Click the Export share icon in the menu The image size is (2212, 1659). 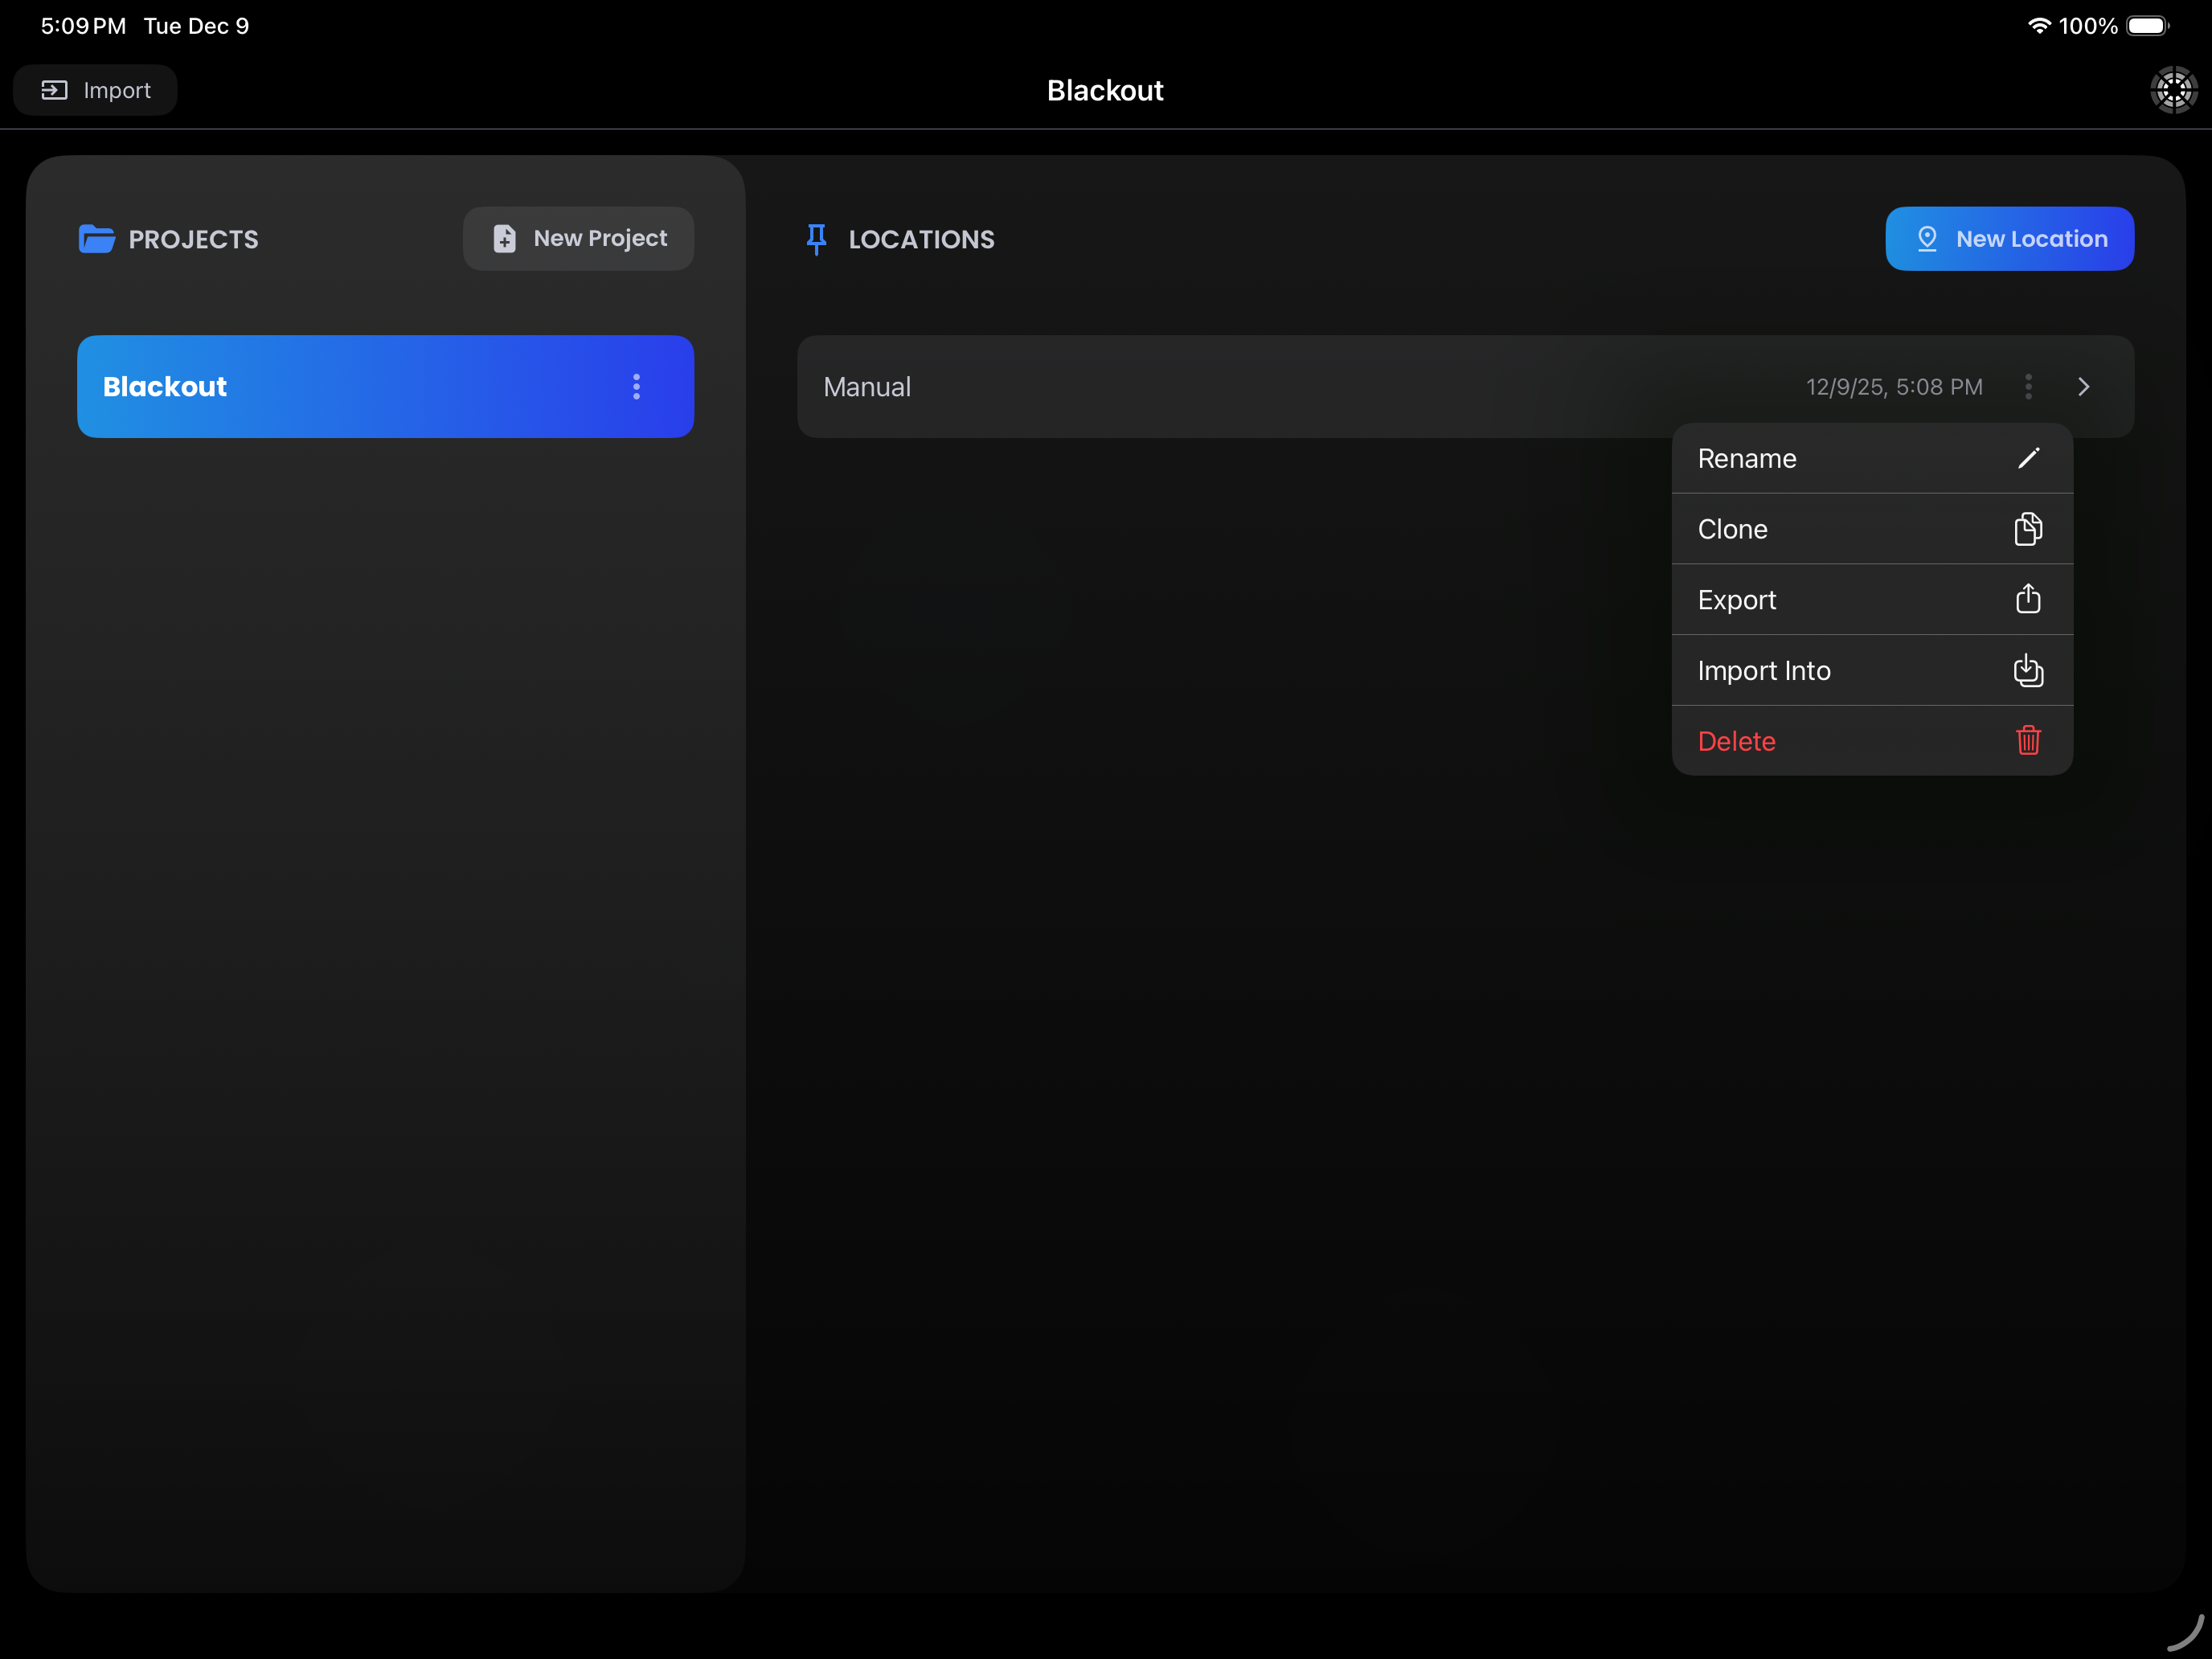coord(2028,599)
